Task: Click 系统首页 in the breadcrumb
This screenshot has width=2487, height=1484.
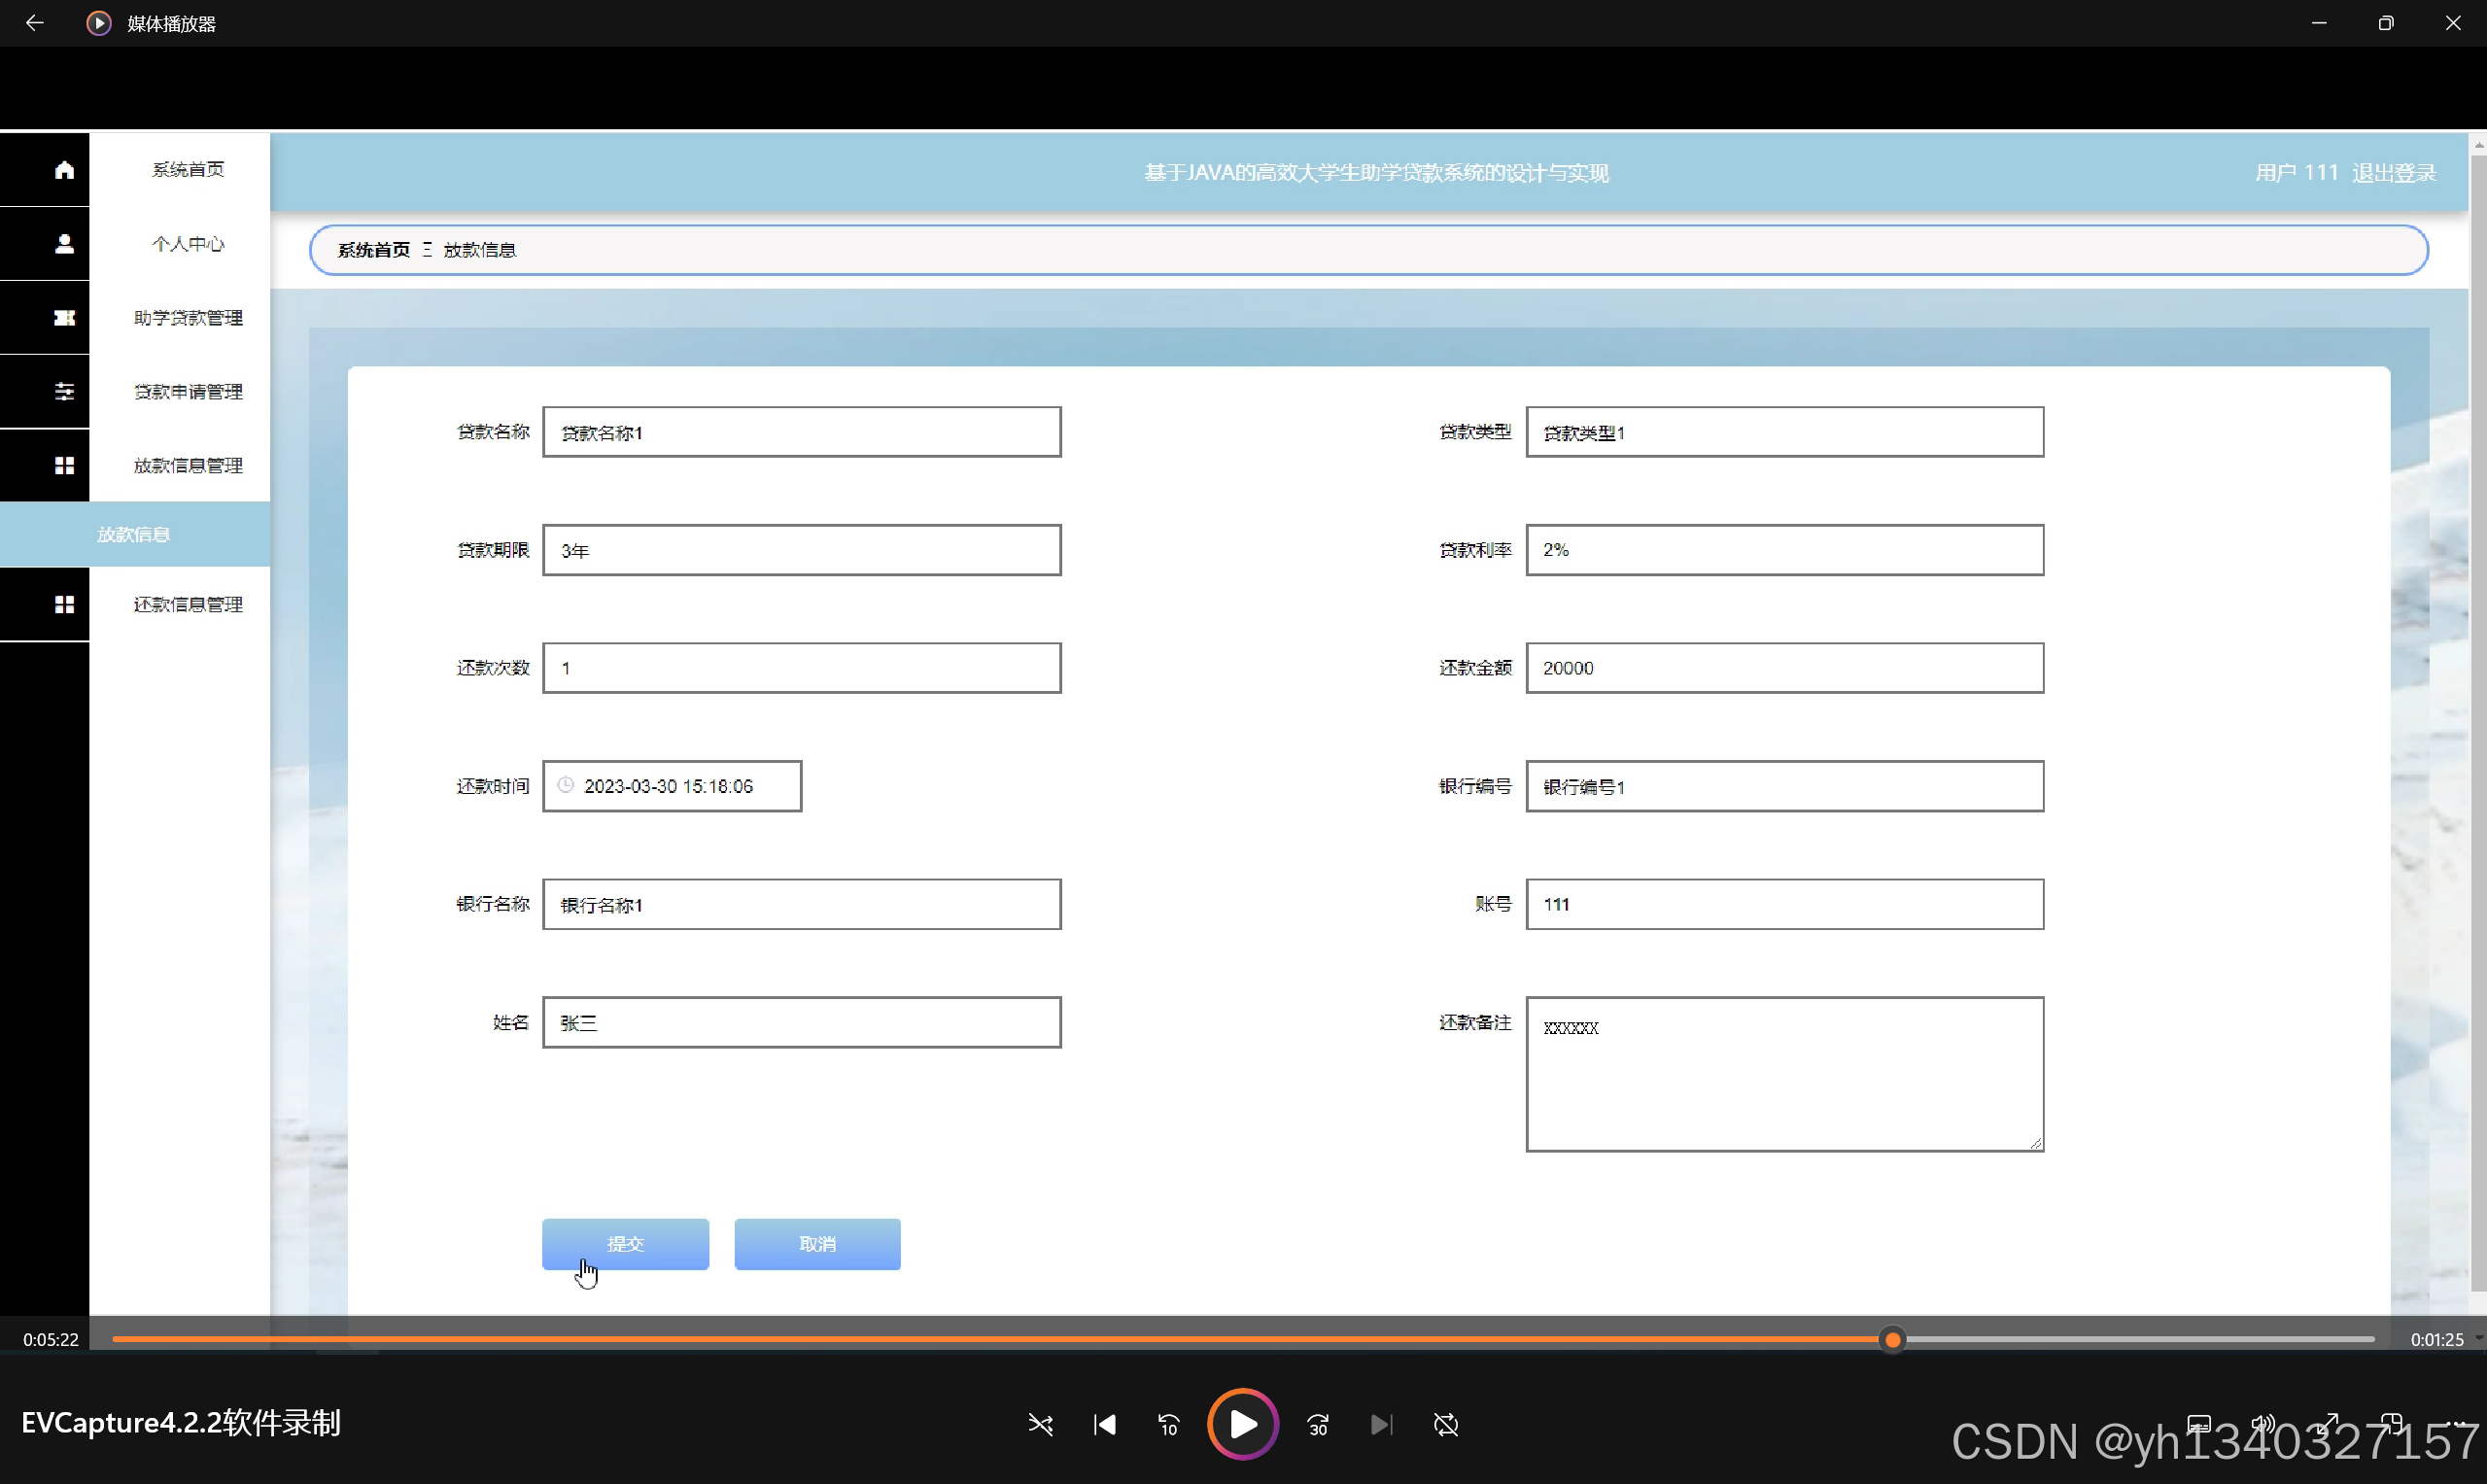Action: pyautogui.click(x=373, y=250)
